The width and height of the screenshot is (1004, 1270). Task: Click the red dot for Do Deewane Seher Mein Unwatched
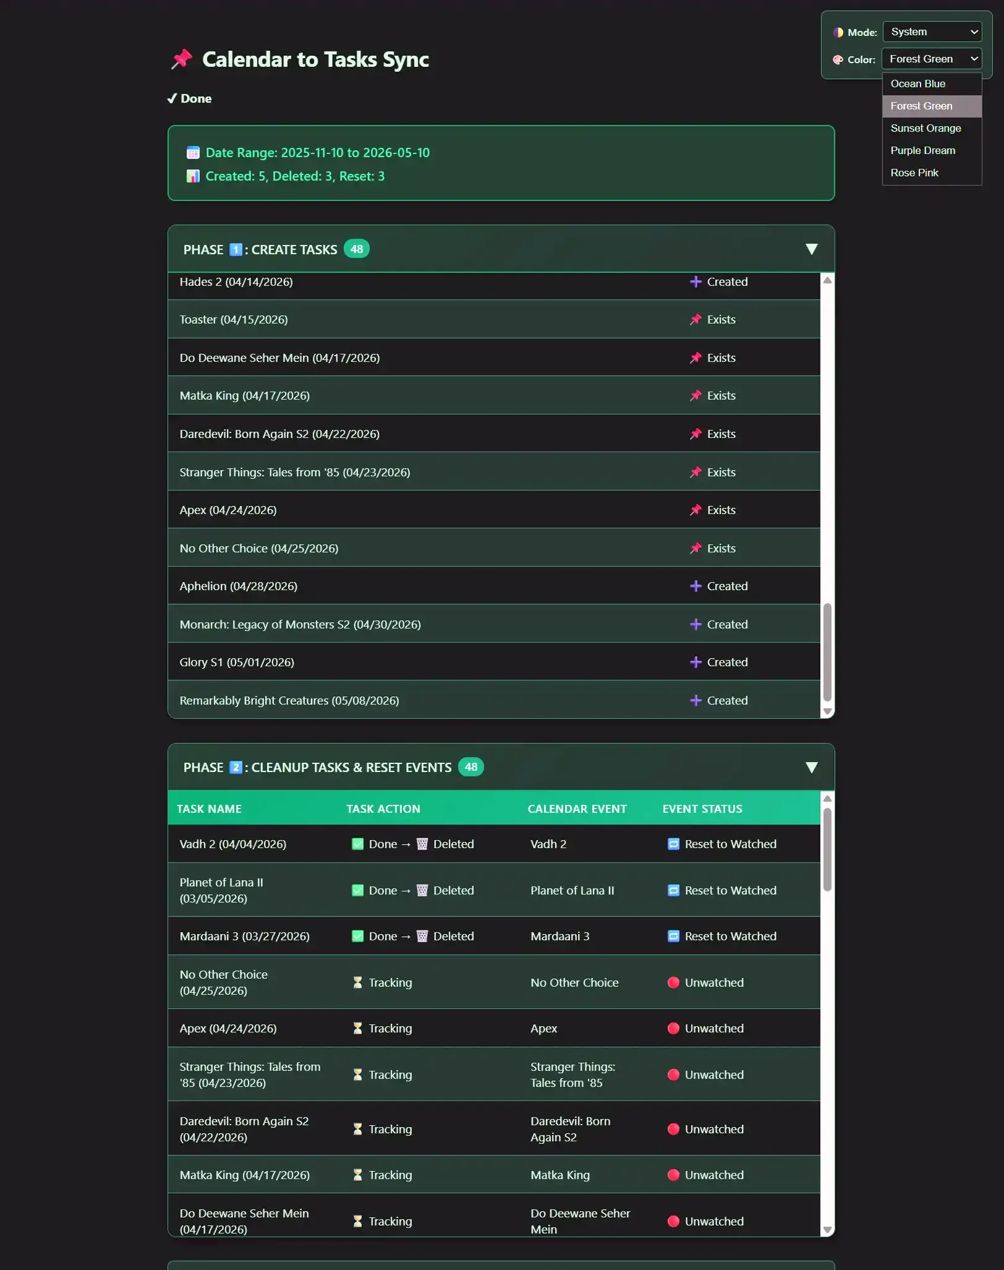click(x=673, y=1222)
